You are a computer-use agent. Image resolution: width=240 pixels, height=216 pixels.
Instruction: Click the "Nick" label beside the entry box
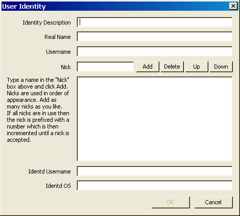66,67
